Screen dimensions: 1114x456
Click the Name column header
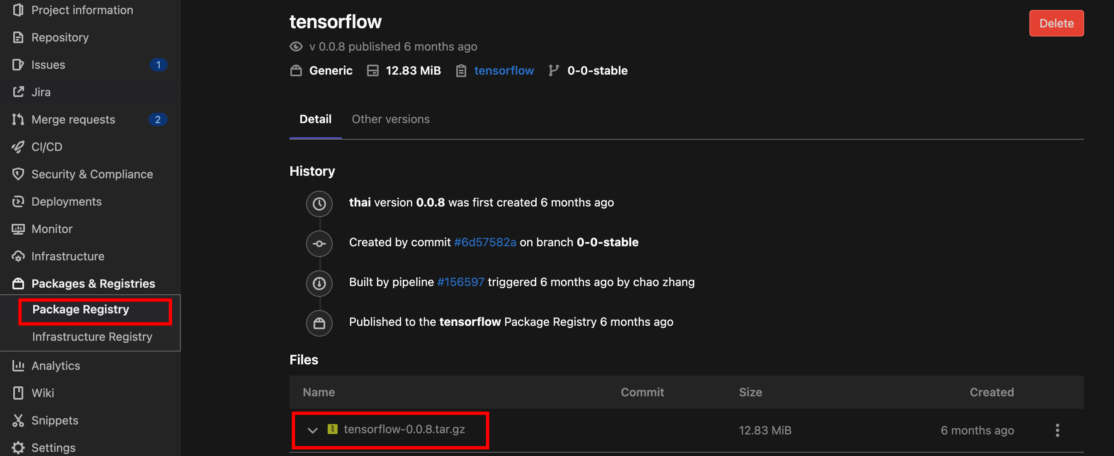point(319,392)
